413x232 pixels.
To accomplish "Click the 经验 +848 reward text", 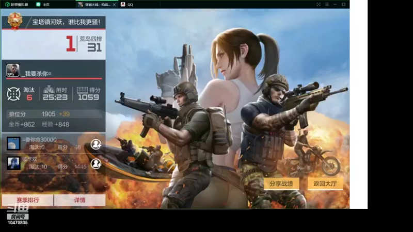I will tap(55, 124).
